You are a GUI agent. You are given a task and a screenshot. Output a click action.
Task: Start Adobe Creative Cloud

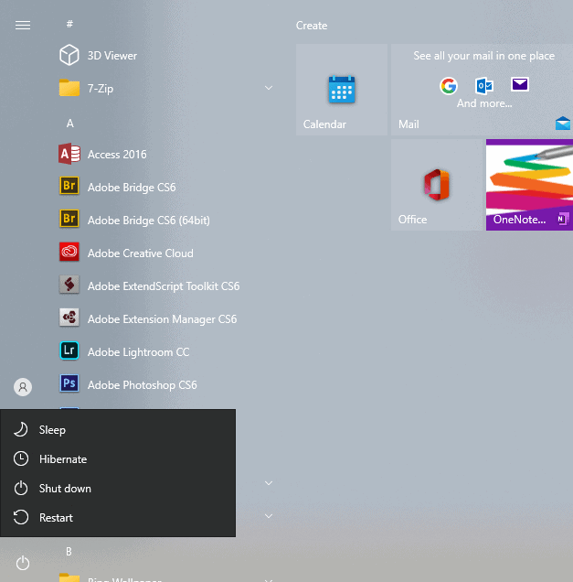tap(69, 253)
